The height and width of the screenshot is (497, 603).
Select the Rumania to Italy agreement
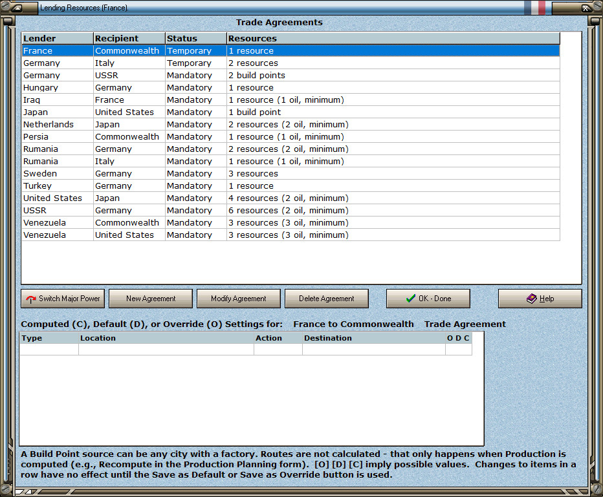[x=291, y=162]
